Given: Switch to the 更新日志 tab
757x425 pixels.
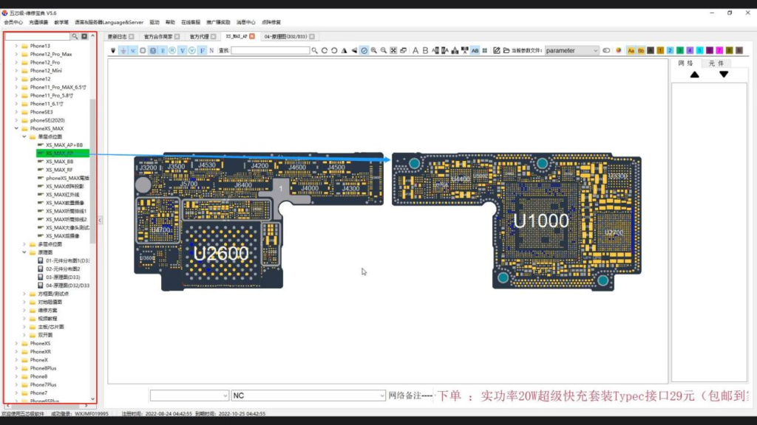Looking at the screenshot, I should click(118, 37).
